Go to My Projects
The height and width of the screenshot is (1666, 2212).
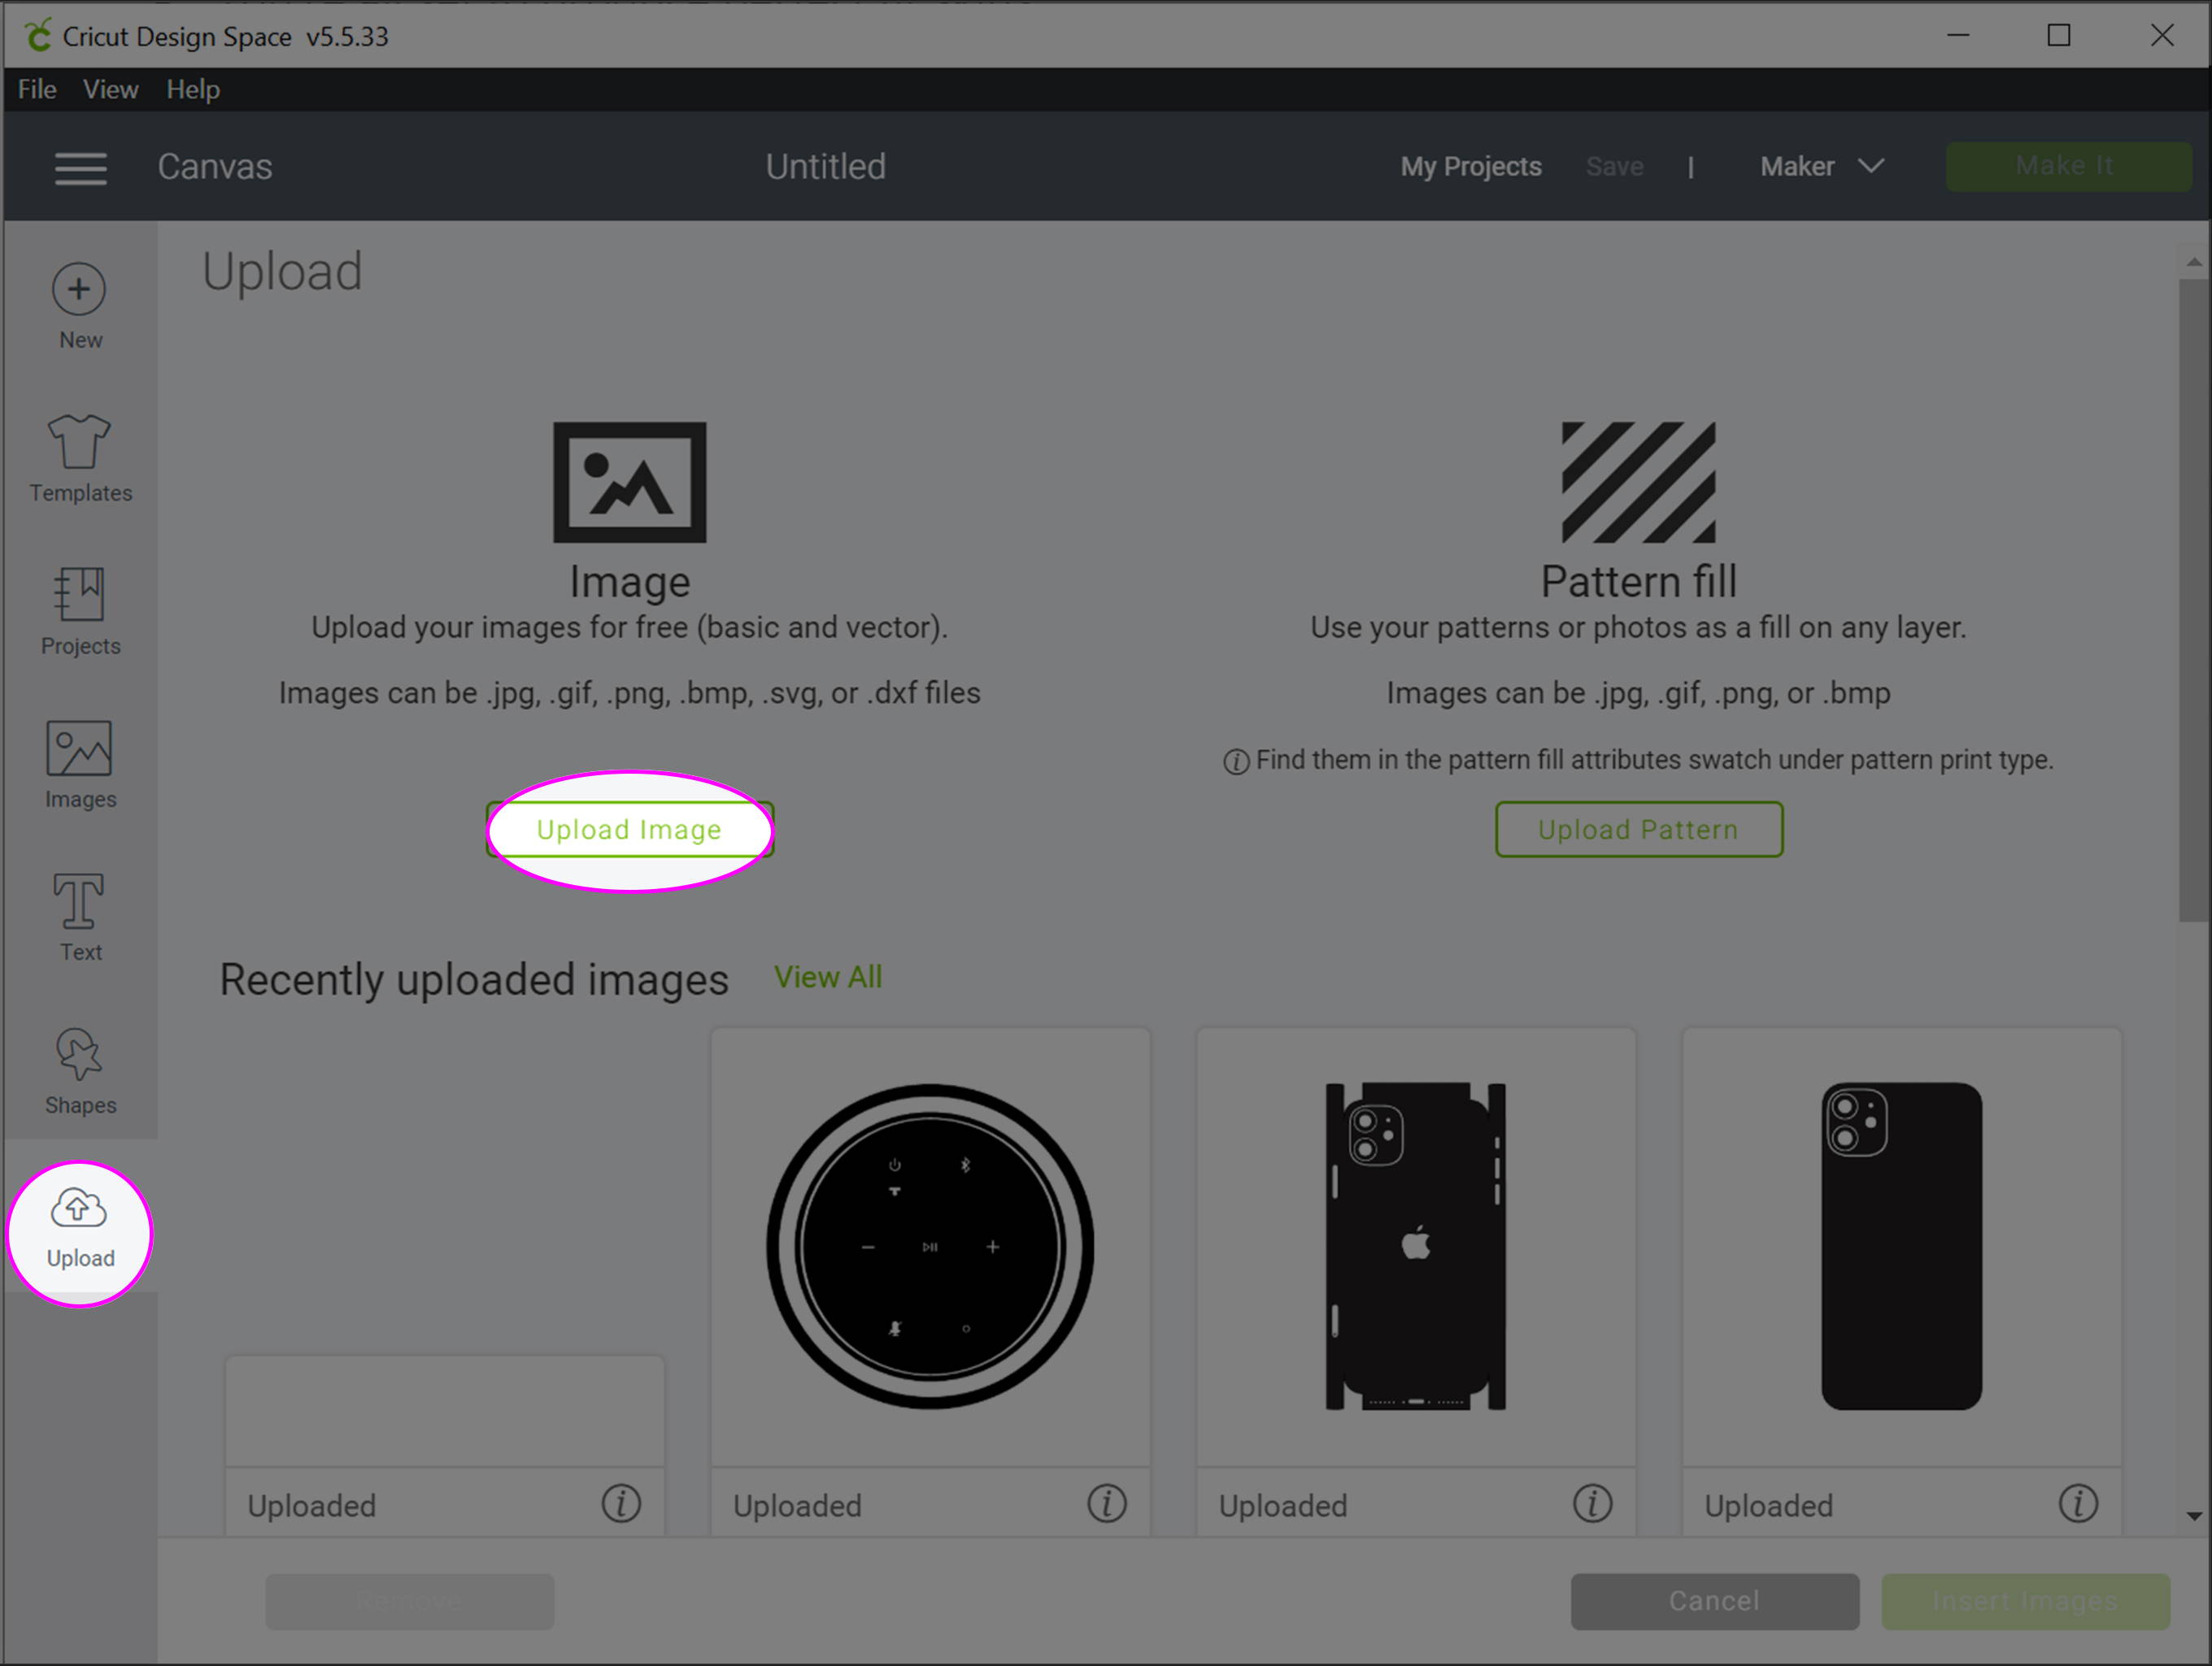(x=1470, y=166)
